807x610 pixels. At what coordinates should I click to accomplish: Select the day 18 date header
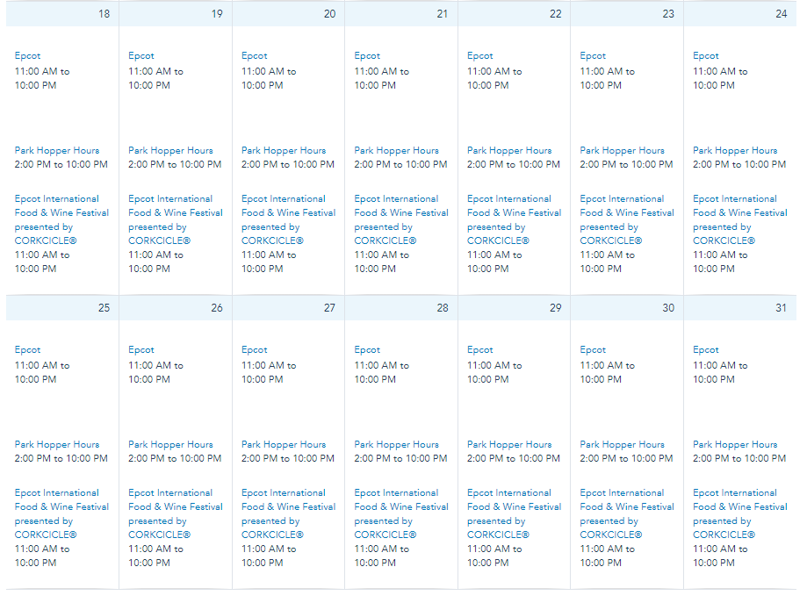tap(62, 14)
